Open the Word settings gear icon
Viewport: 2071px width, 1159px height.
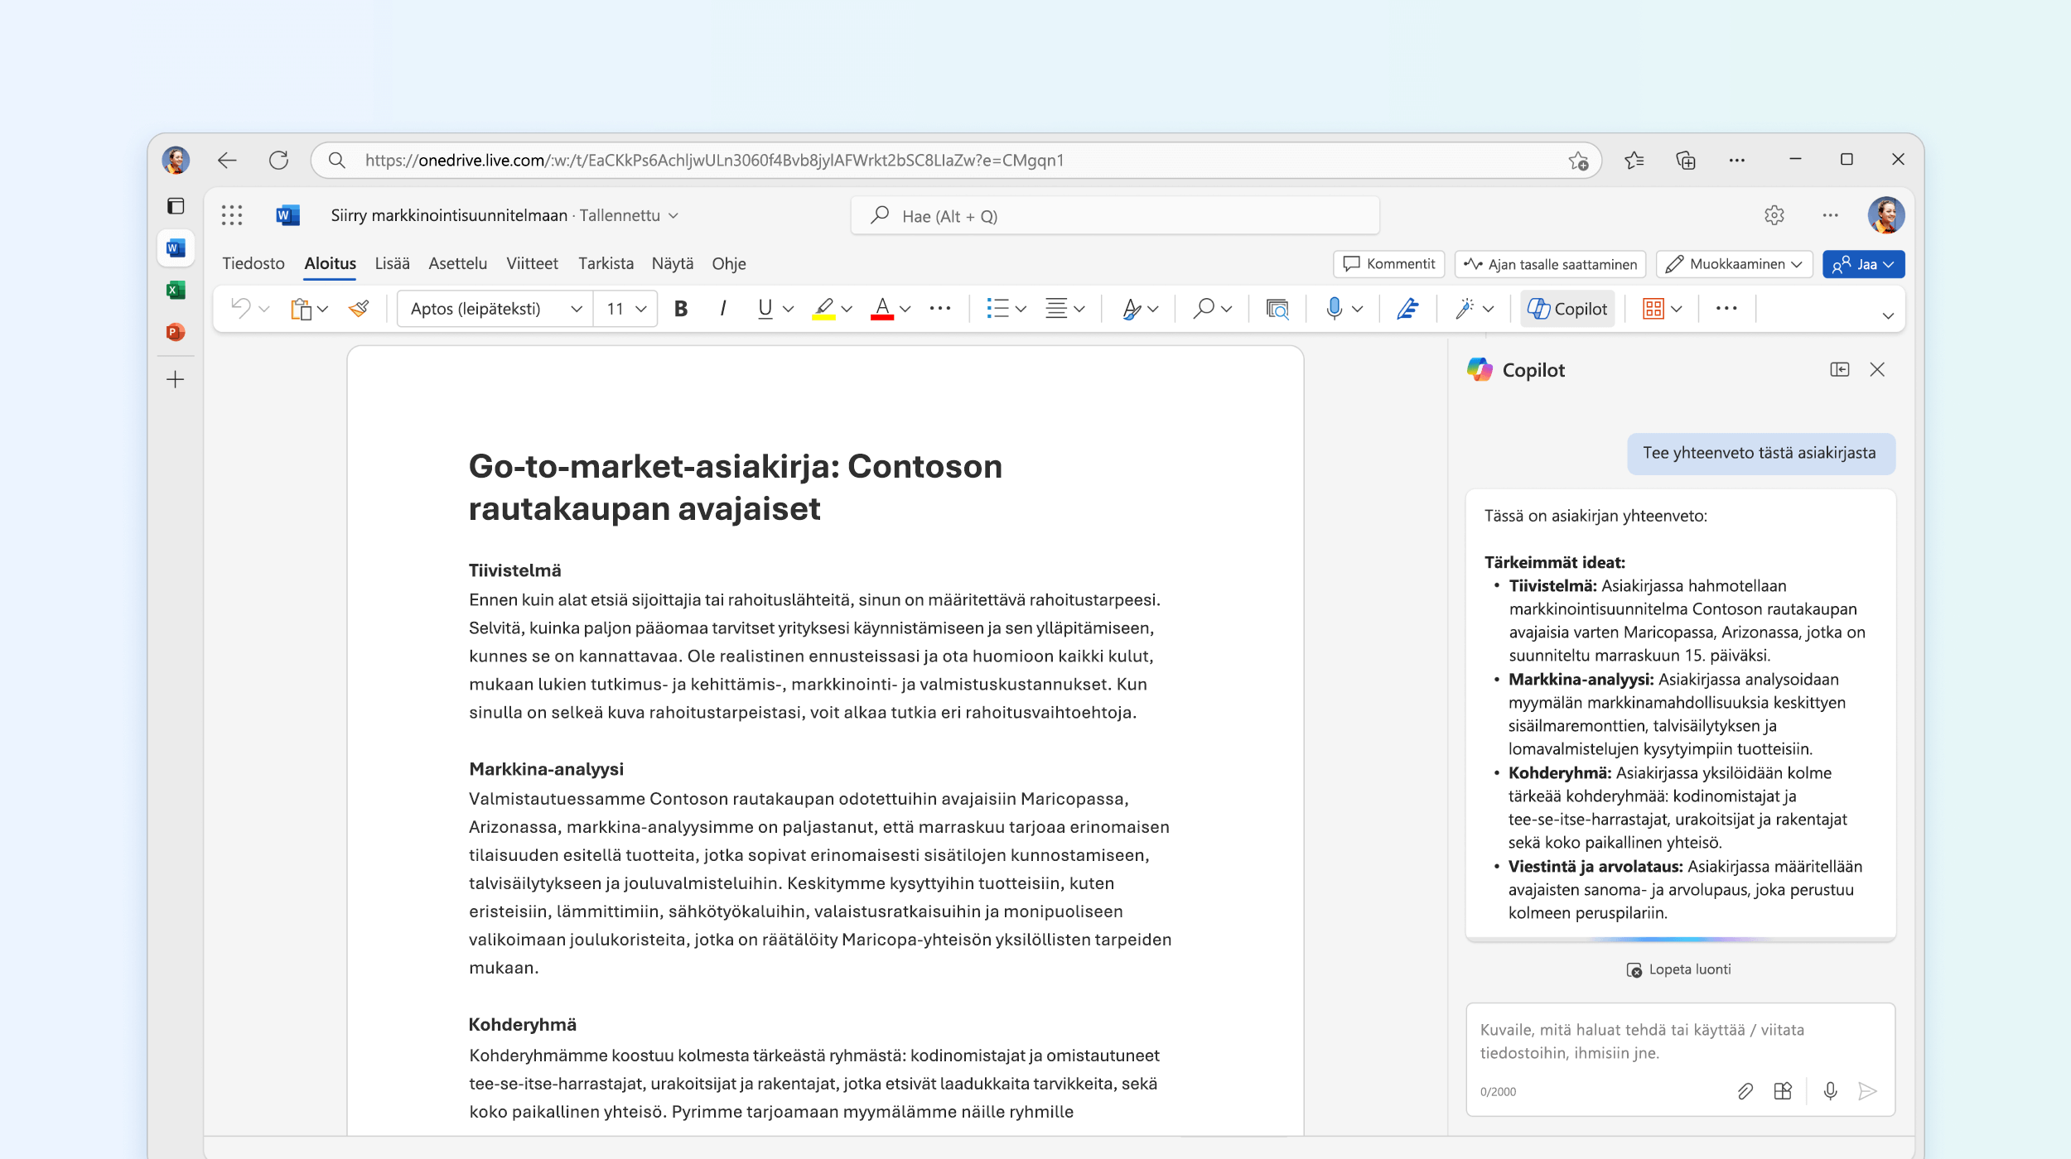(x=1774, y=215)
